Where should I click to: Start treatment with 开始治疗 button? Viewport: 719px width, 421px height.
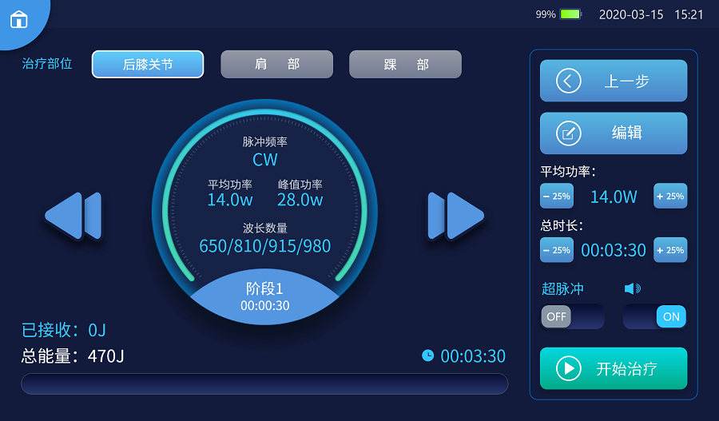[613, 368]
